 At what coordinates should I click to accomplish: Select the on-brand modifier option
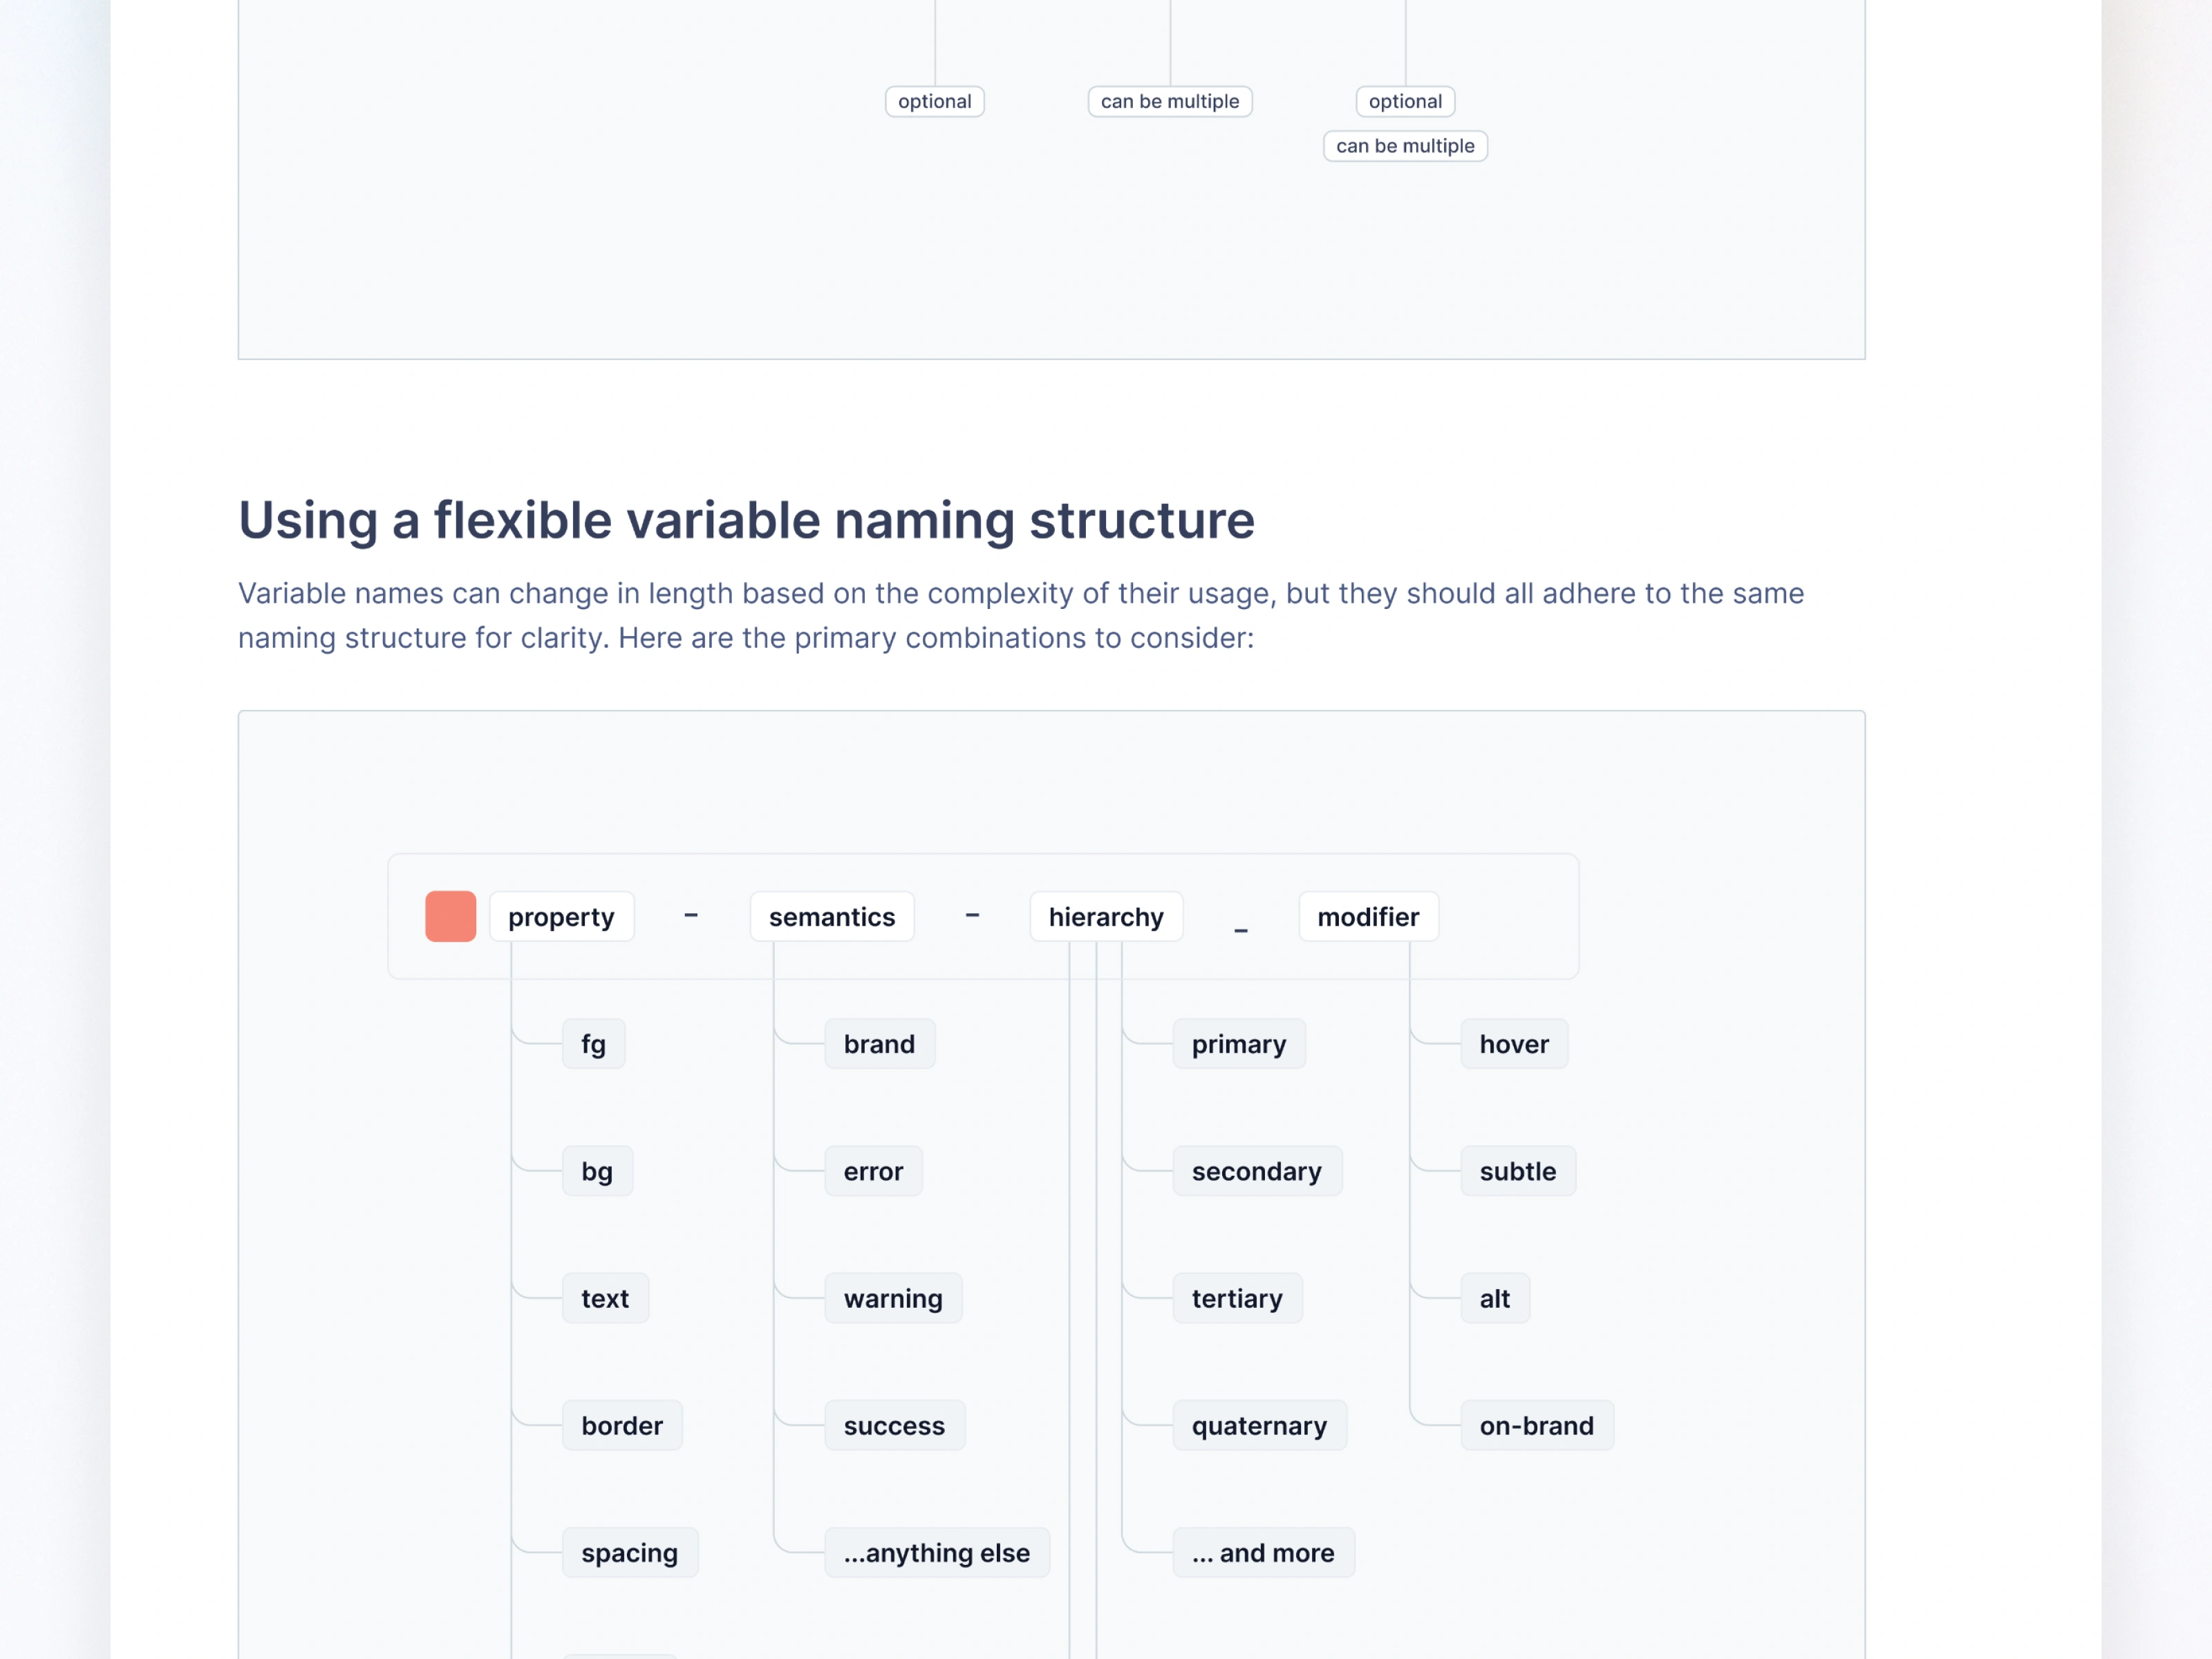[x=1536, y=1425]
